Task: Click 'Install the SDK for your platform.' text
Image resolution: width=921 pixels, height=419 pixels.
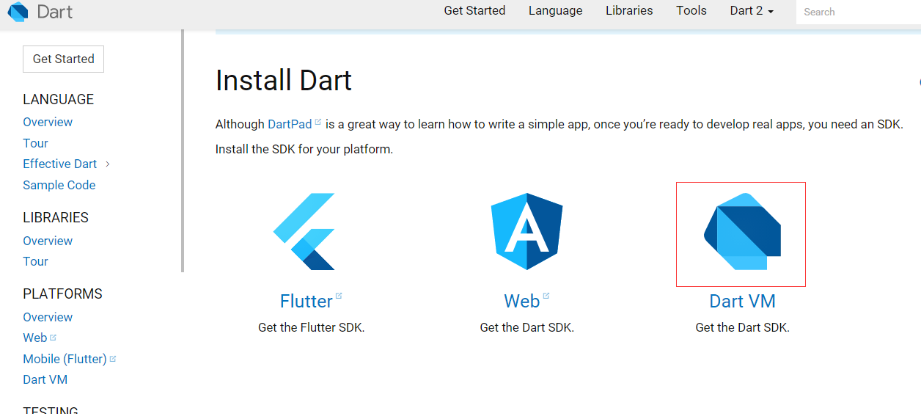Action: [x=304, y=149]
